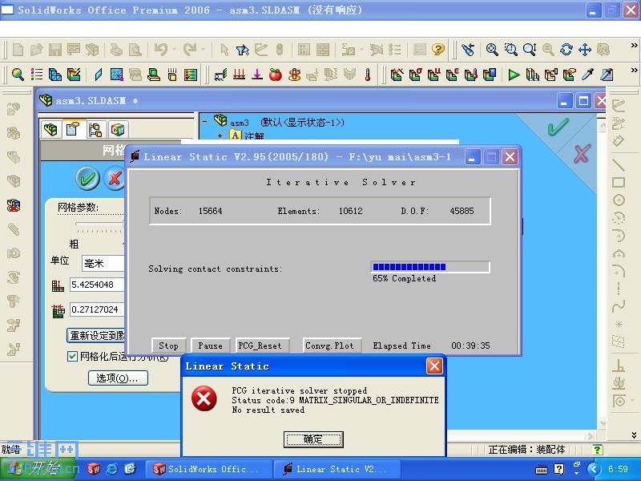Viewport: 641px width, 481px height.
Task: Expand the right sketch toolbar overflow chevron
Action: 634,435
